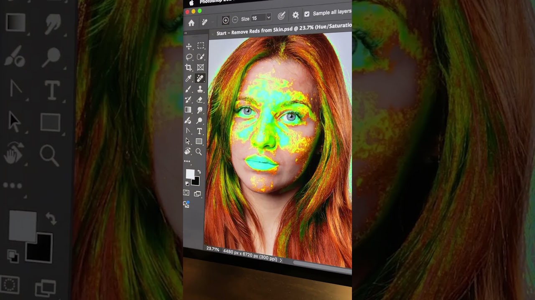Click the share icon below screen mode
The width and height of the screenshot is (535, 300).
coord(186,204)
